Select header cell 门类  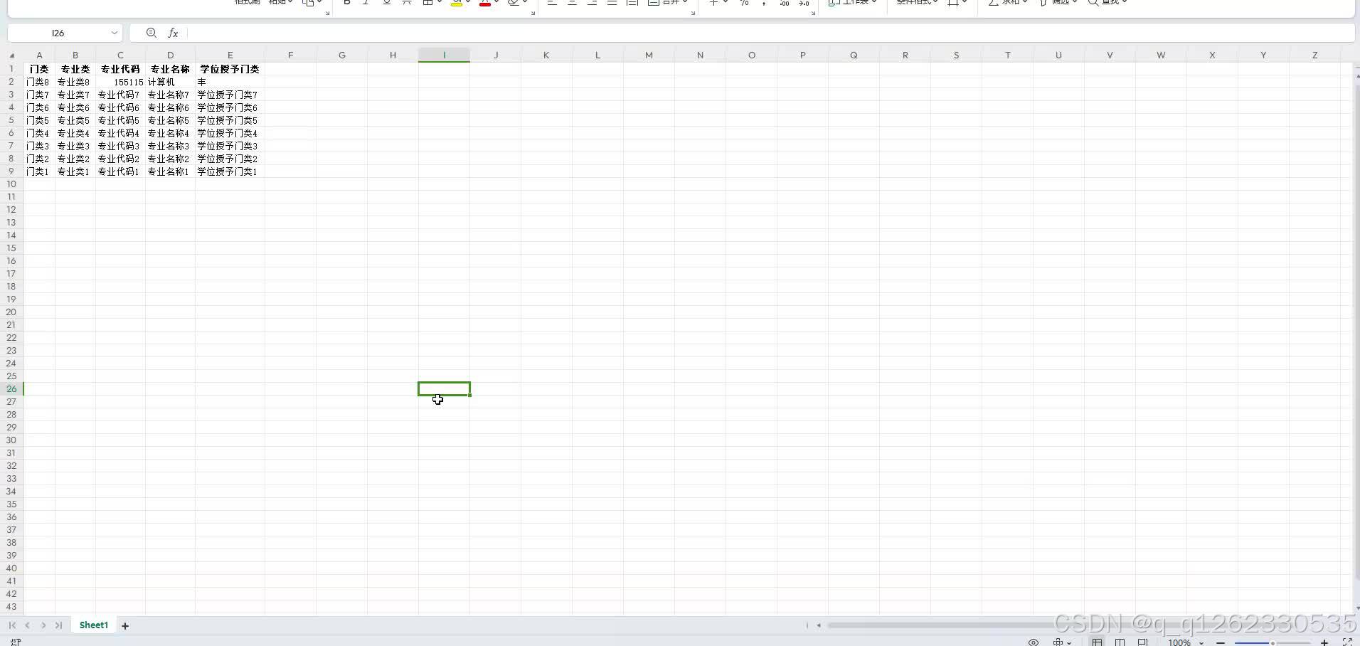(39, 69)
